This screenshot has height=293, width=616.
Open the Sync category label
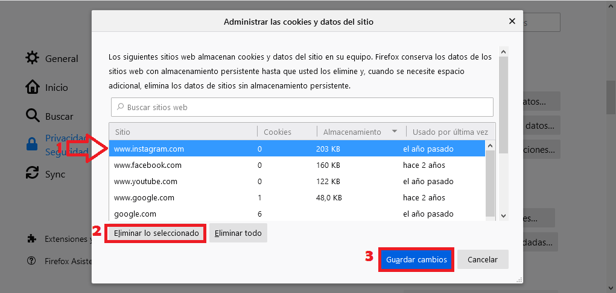coord(55,174)
